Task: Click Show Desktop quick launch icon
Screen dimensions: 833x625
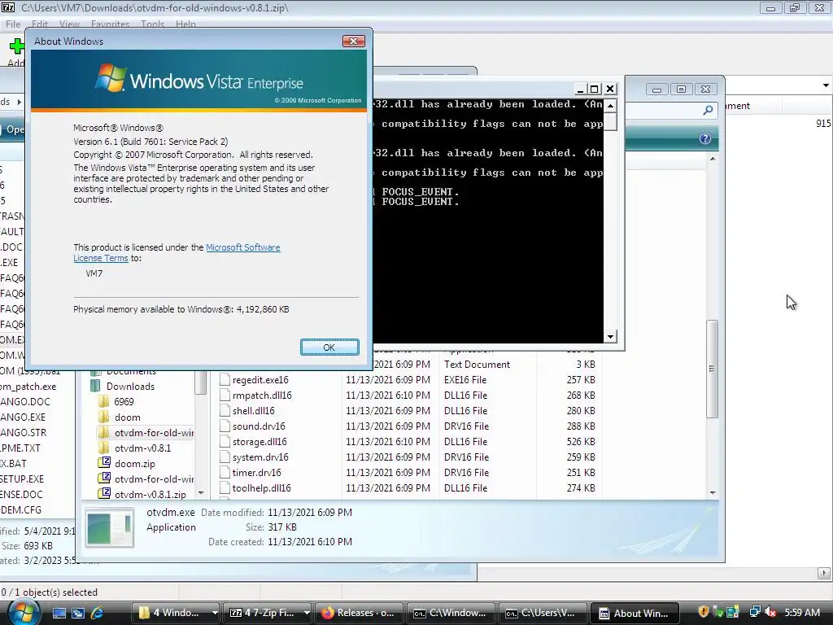Action: click(x=59, y=613)
